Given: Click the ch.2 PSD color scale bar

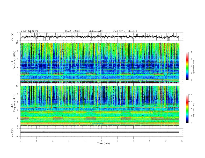Looking at the screenshot, I should [187, 109].
